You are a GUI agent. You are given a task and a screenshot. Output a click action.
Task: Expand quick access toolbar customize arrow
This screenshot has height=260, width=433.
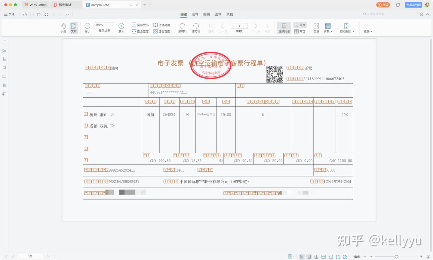(x=68, y=14)
